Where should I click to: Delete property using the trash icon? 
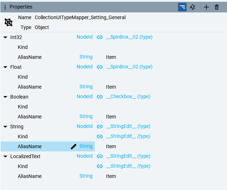217,7
